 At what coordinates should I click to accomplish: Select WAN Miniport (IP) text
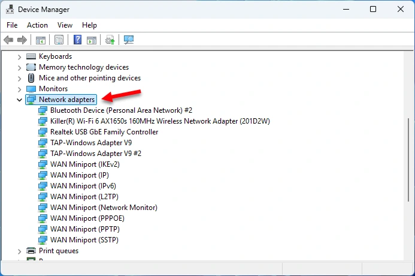click(80, 175)
